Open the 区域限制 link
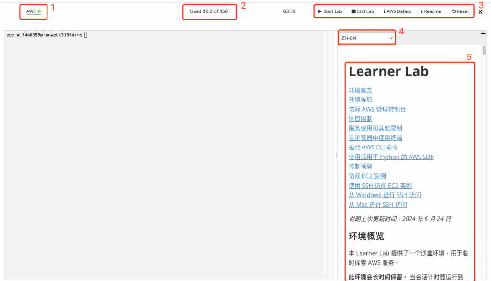Screen dimensions: 491x281 361,119
